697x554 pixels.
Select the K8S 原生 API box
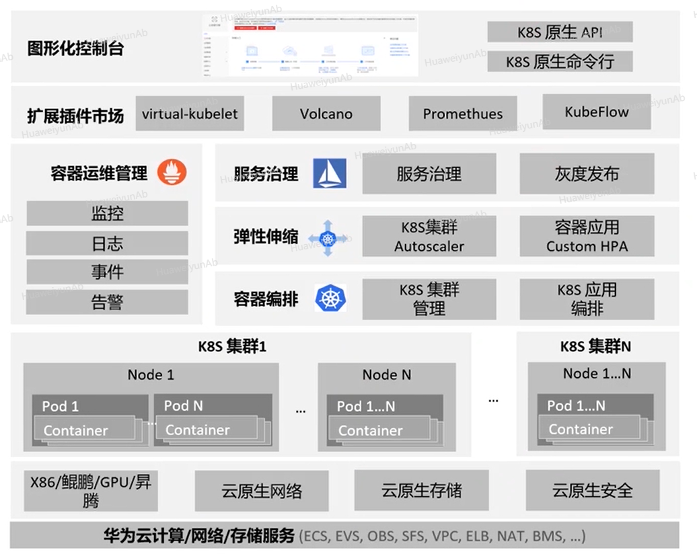coord(560,32)
